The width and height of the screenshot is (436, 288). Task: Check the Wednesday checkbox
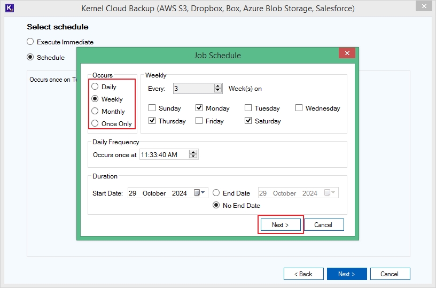click(x=299, y=107)
